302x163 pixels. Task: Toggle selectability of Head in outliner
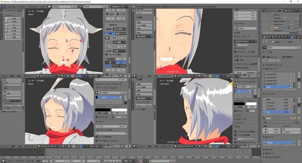coord(295,27)
